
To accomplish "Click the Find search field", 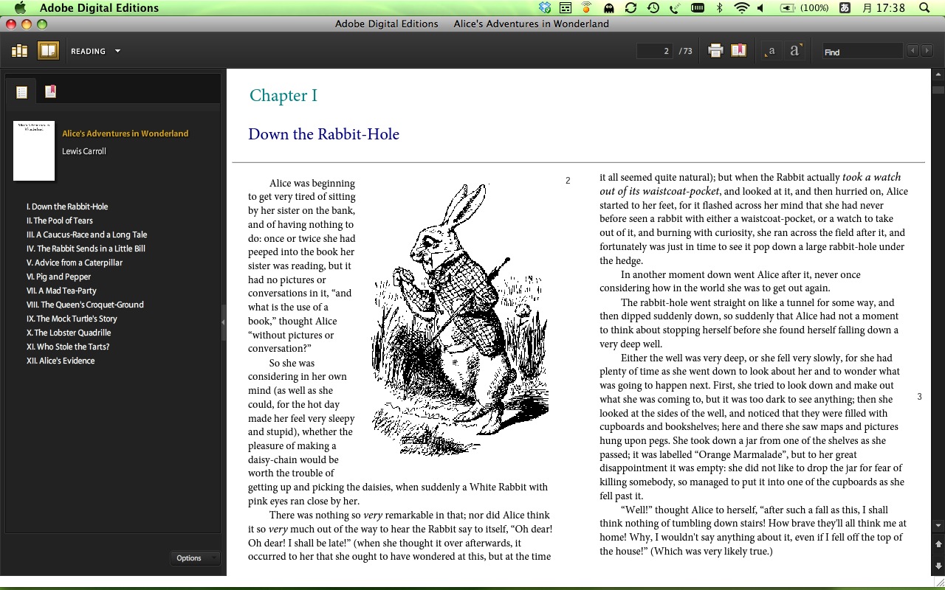I will click(x=862, y=52).
